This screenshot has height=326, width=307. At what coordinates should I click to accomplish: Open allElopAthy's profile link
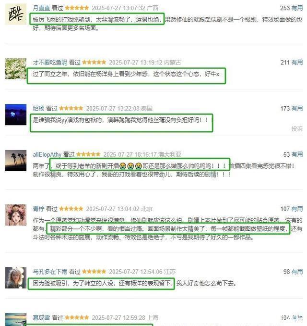tap(47, 154)
